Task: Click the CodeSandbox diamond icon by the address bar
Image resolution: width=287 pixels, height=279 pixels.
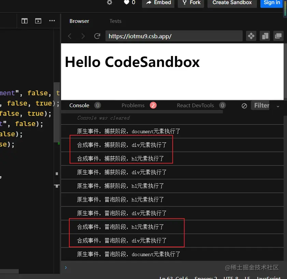Action: click(251, 36)
